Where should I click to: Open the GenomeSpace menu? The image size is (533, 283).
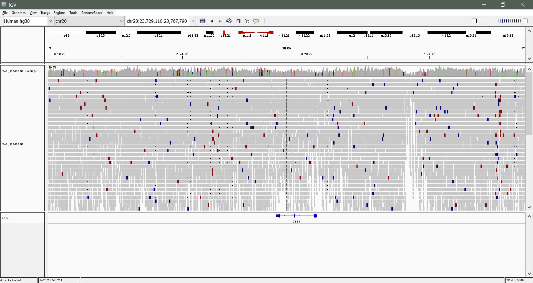pyautogui.click(x=92, y=13)
